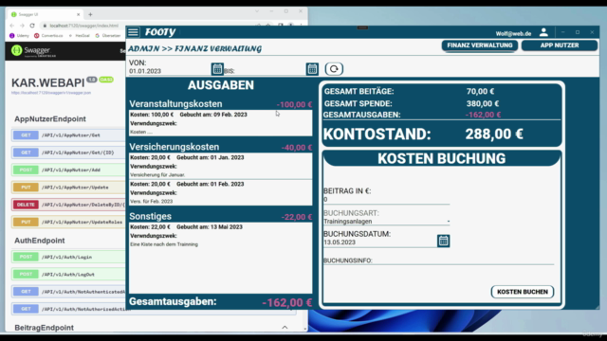Go forward in the browser
607x341 pixels.
point(22,26)
